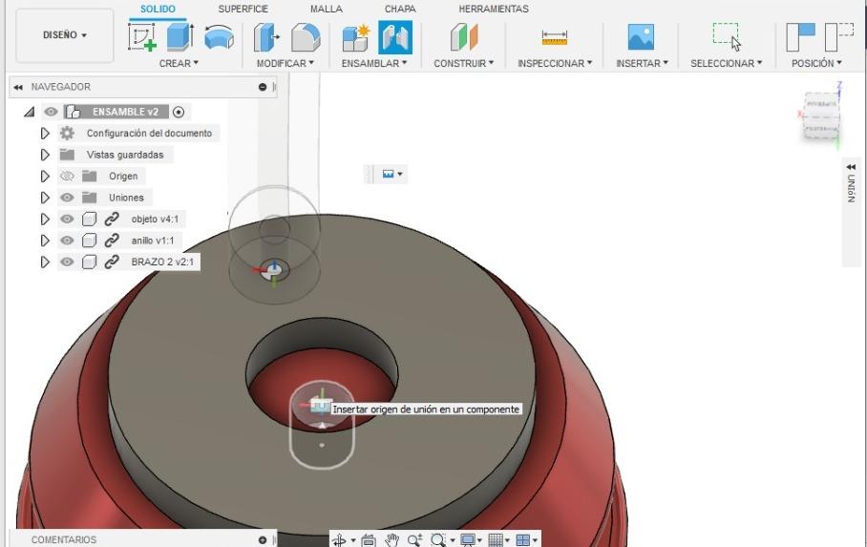Open the INSERTAR dropdown menu
The image size is (867, 547).
tap(642, 64)
